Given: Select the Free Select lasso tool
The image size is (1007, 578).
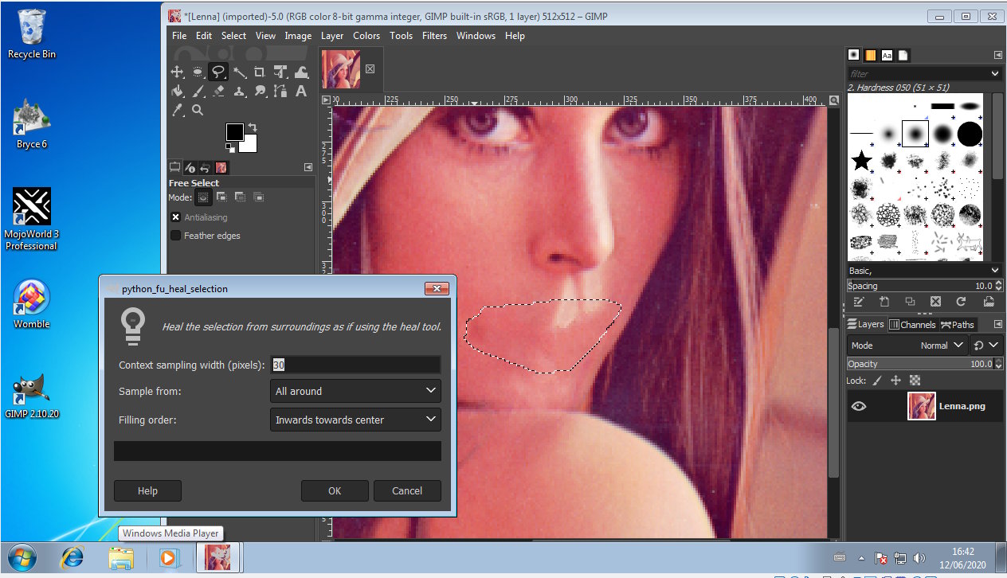Looking at the screenshot, I should pyautogui.click(x=218, y=72).
